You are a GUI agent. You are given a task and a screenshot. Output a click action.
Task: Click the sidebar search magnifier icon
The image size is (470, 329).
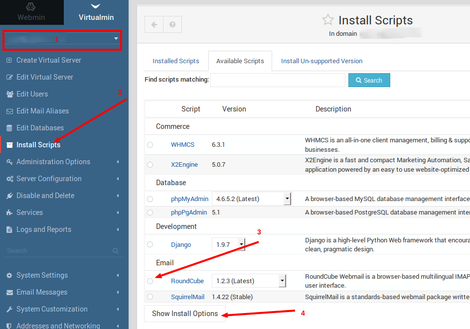coord(116,251)
